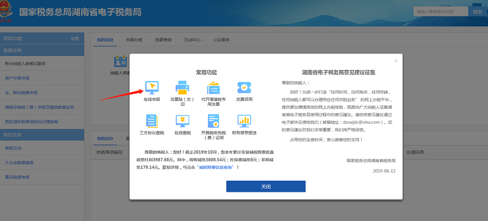Switch to the 我要查询 tab
Image resolution: width=488 pixels, height=221 pixels.
163,40
